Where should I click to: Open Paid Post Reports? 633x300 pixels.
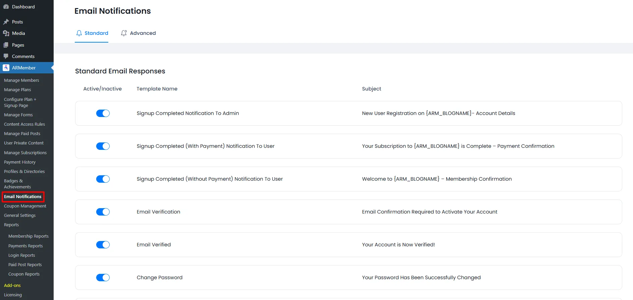tap(25, 265)
